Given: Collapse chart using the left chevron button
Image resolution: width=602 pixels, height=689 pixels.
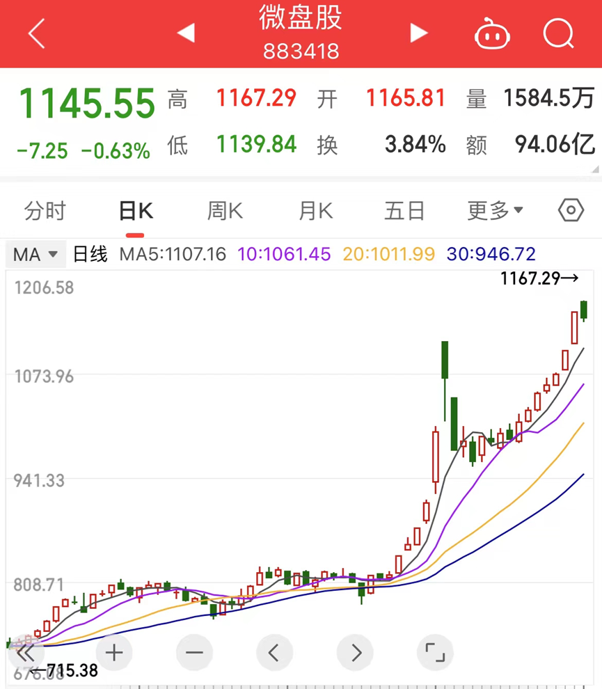Looking at the screenshot, I should 274,653.
